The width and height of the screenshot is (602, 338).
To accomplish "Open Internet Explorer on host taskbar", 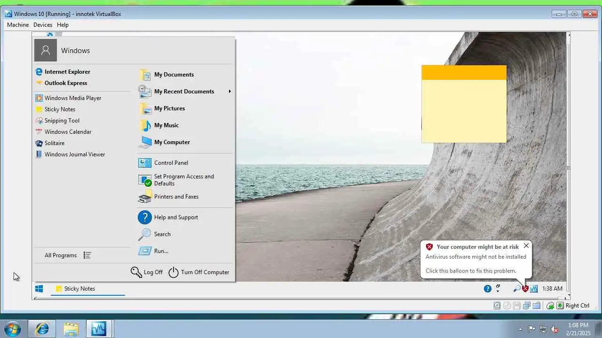I will (x=42, y=329).
